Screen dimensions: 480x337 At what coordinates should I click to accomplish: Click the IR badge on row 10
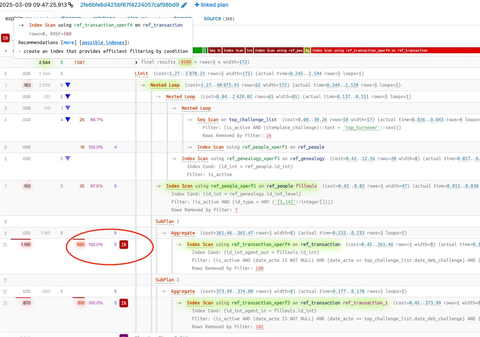tap(124, 245)
